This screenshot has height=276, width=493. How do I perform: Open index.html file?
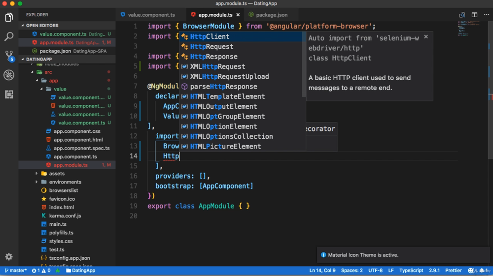coord(67,207)
